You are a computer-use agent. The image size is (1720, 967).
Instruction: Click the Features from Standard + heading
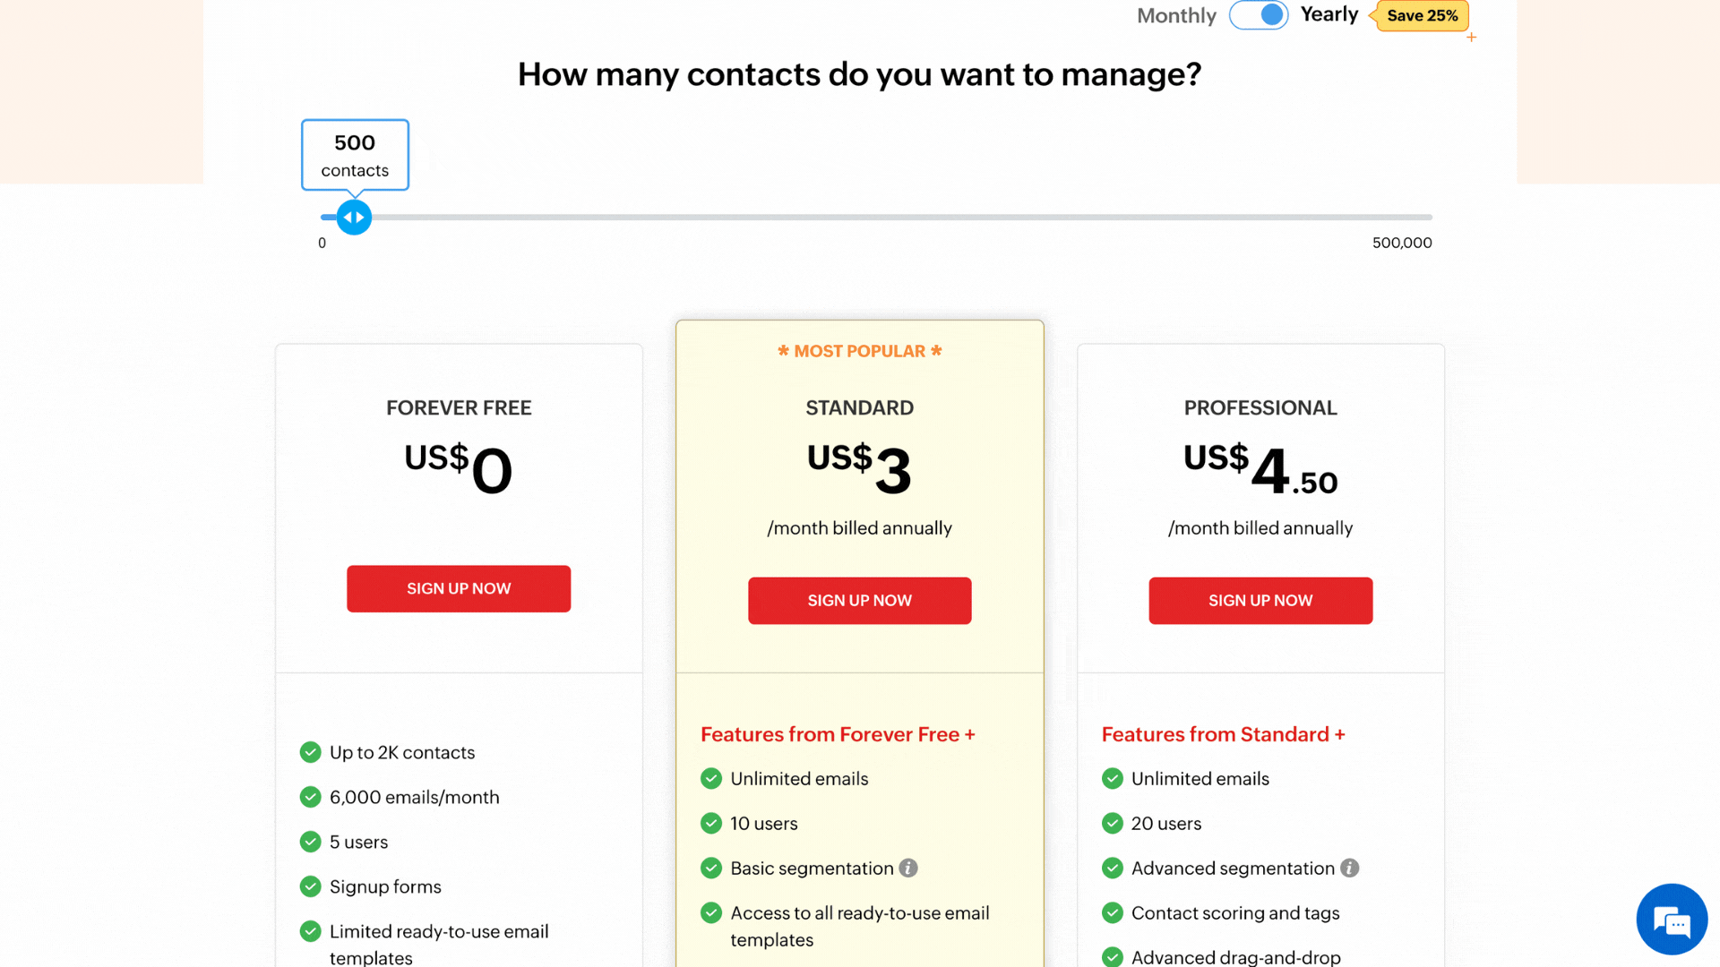1224,734
